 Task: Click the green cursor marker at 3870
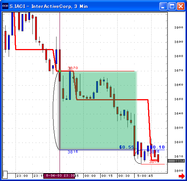tap(60, 71)
